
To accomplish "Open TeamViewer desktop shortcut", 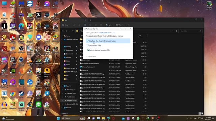I will point(30,4).
